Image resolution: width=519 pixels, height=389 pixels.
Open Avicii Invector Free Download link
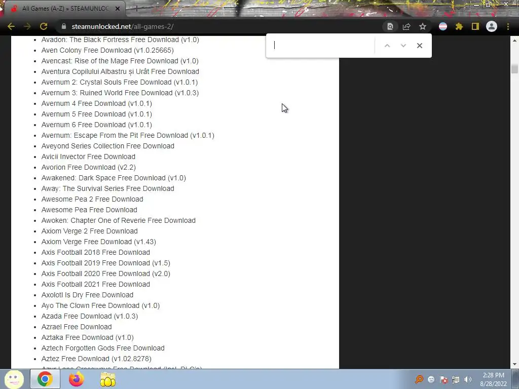(88, 157)
